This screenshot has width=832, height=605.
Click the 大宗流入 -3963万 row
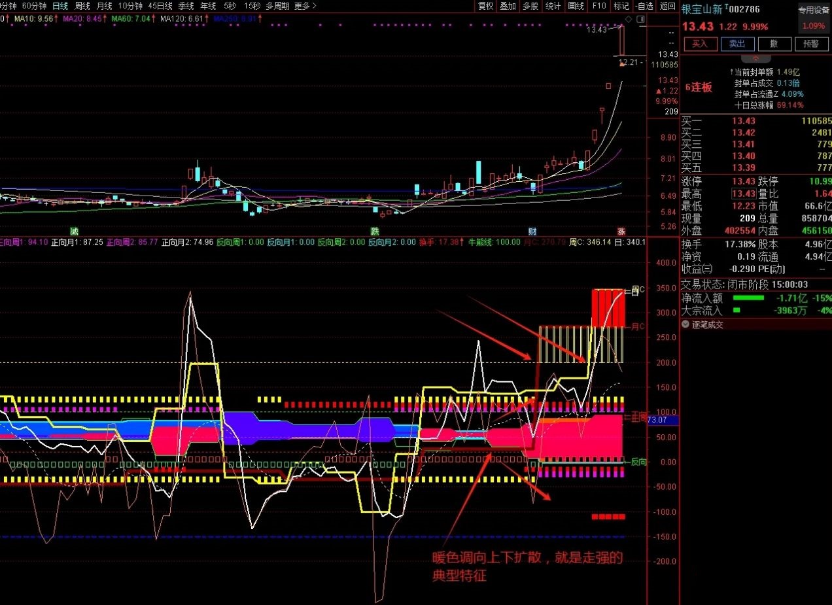point(755,310)
